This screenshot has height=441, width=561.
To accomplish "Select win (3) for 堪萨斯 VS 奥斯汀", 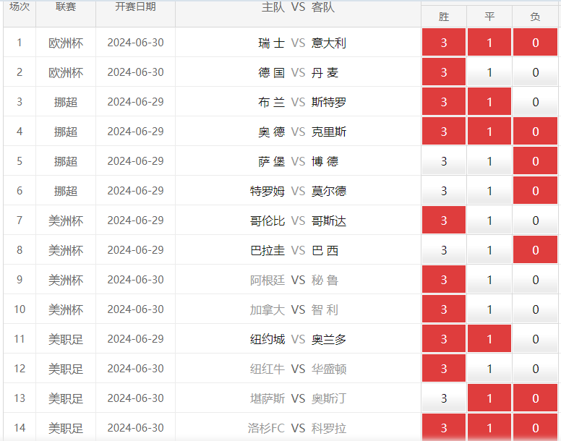I will pyautogui.click(x=444, y=398).
